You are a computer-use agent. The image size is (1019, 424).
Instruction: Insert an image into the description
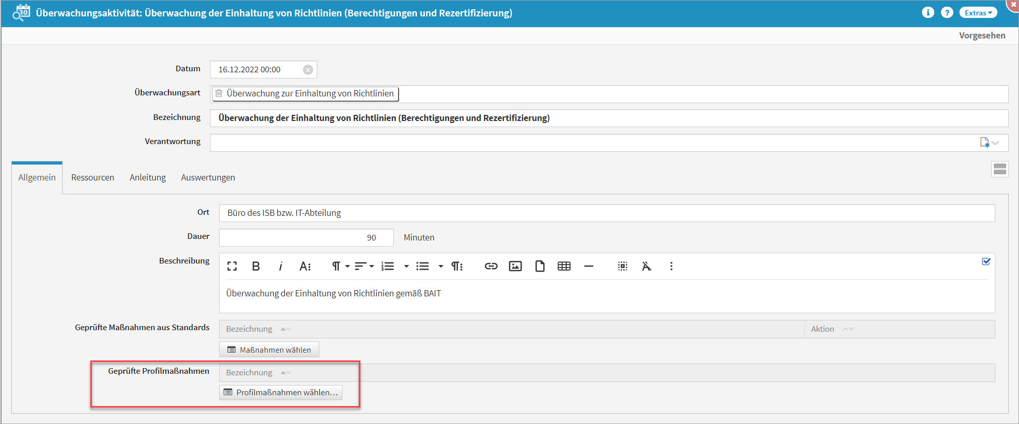click(x=515, y=266)
